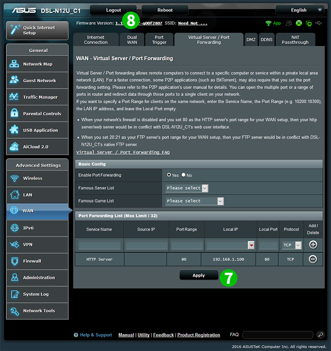Switch to the NAT Passthrough tab
This screenshot has width=331, height=351.
(x=295, y=40)
